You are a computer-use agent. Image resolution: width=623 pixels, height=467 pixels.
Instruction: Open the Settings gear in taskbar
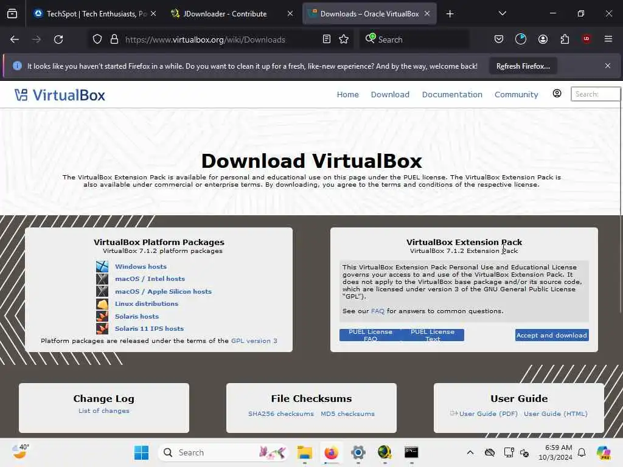(x=358, y=452)
